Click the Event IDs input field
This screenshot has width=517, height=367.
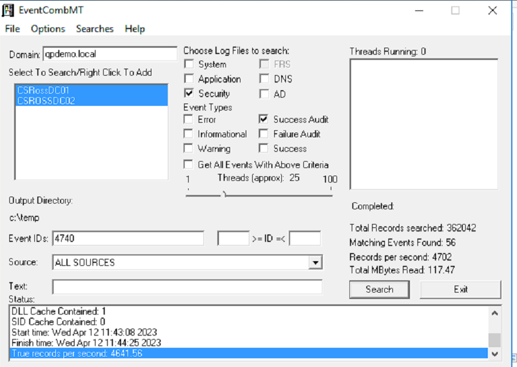tap(128, 238)
